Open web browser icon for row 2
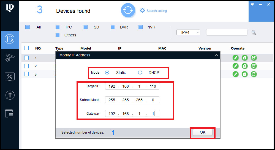The image size is (275, 150). [254, 66]
